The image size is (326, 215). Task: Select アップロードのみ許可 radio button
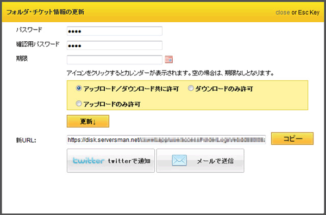click(x=79, y=104)
